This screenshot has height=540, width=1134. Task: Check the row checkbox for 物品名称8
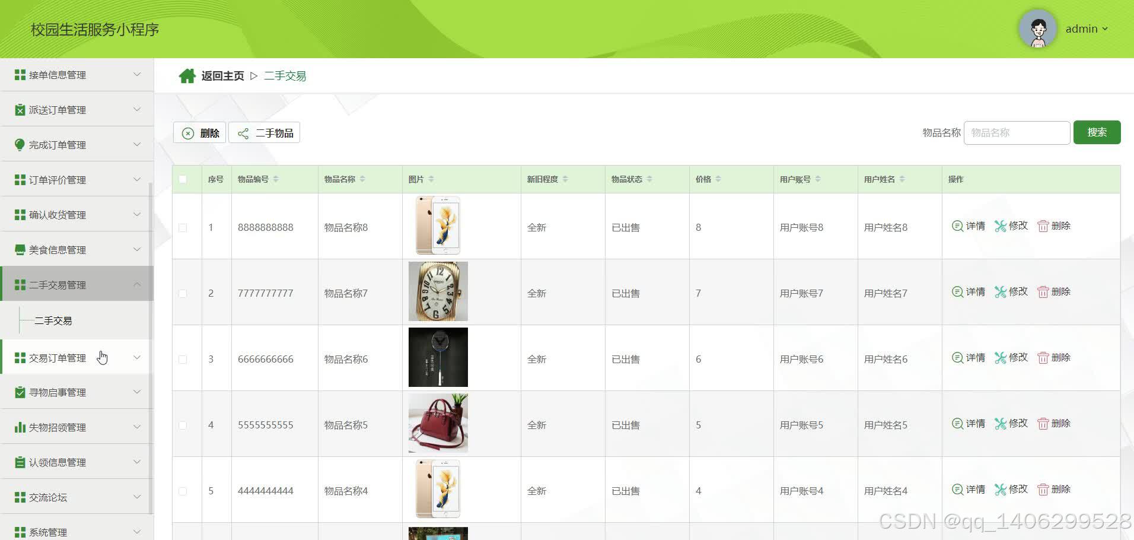coord(183,228)
